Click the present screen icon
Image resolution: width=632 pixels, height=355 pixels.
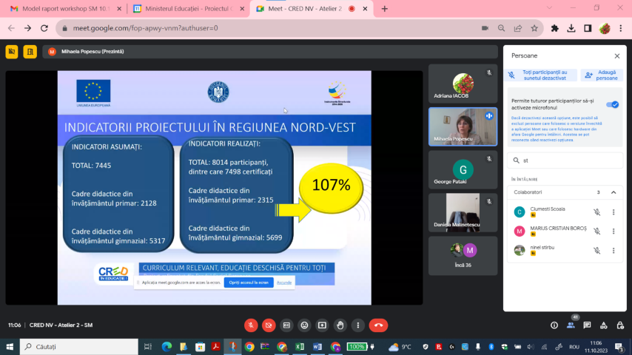click(322, 325)
